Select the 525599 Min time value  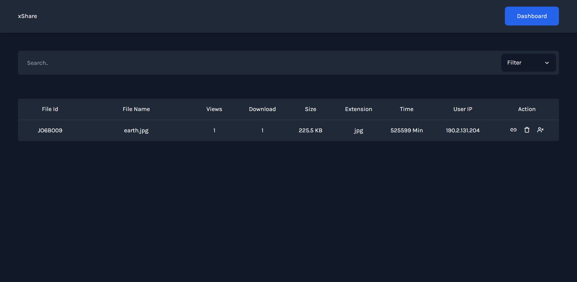point(407,130)
